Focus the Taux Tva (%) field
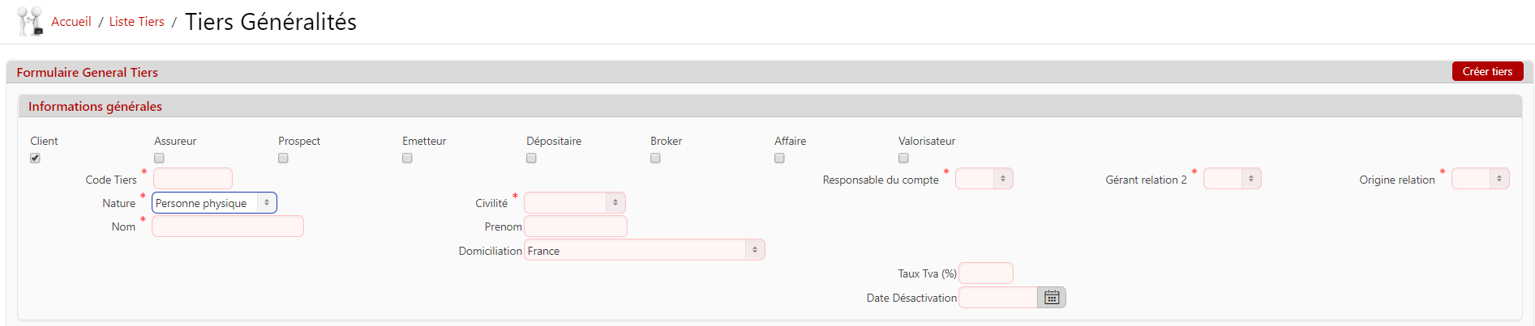 (985, 273)
